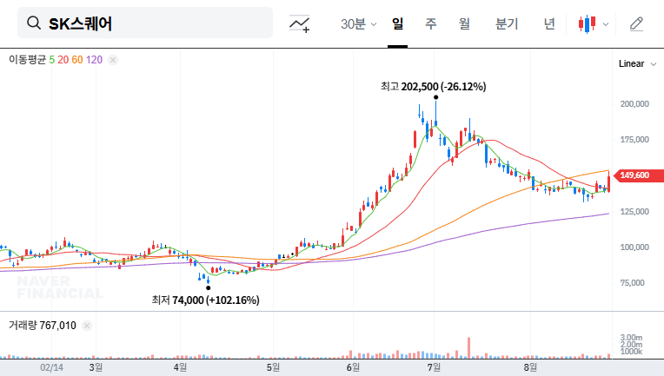Image resolution: width=664 pixels, height=376 pixels.
Task: Focus the SK스퀘어 stock search field
Action: click(145, 23)
